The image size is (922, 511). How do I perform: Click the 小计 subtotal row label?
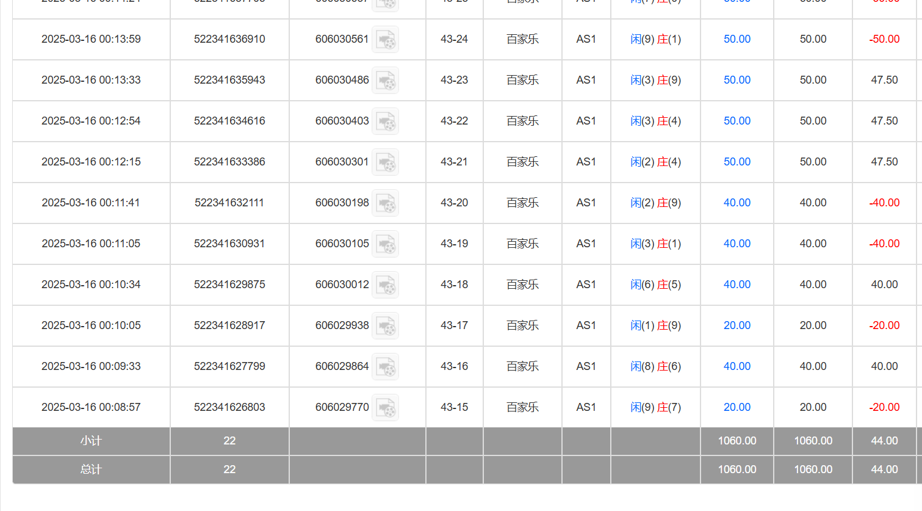coord(91,441)
